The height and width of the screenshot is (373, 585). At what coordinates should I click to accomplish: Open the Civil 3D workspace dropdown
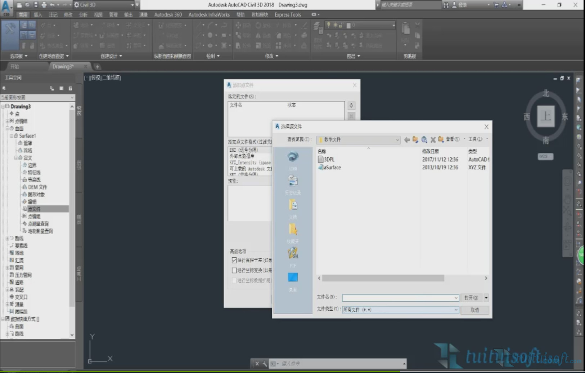tap(132, 5)
